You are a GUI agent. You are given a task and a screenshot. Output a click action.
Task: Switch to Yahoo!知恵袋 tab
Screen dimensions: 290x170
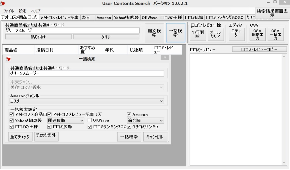126,18
